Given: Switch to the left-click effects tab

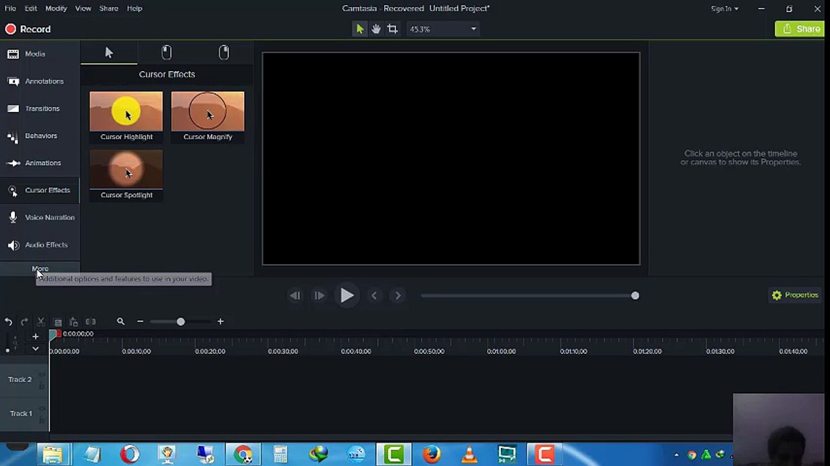Looking at the screenshot, I should [x=167, y=53].
